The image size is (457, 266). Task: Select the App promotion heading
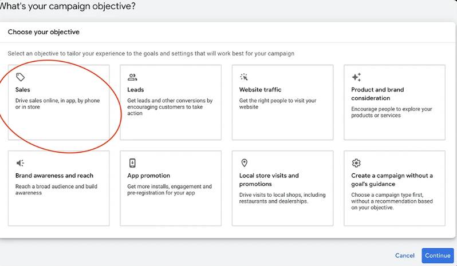[149, 176]
